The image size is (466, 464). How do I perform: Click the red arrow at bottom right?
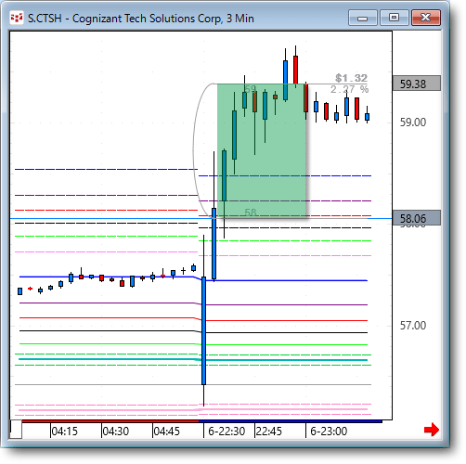[432, 430]
